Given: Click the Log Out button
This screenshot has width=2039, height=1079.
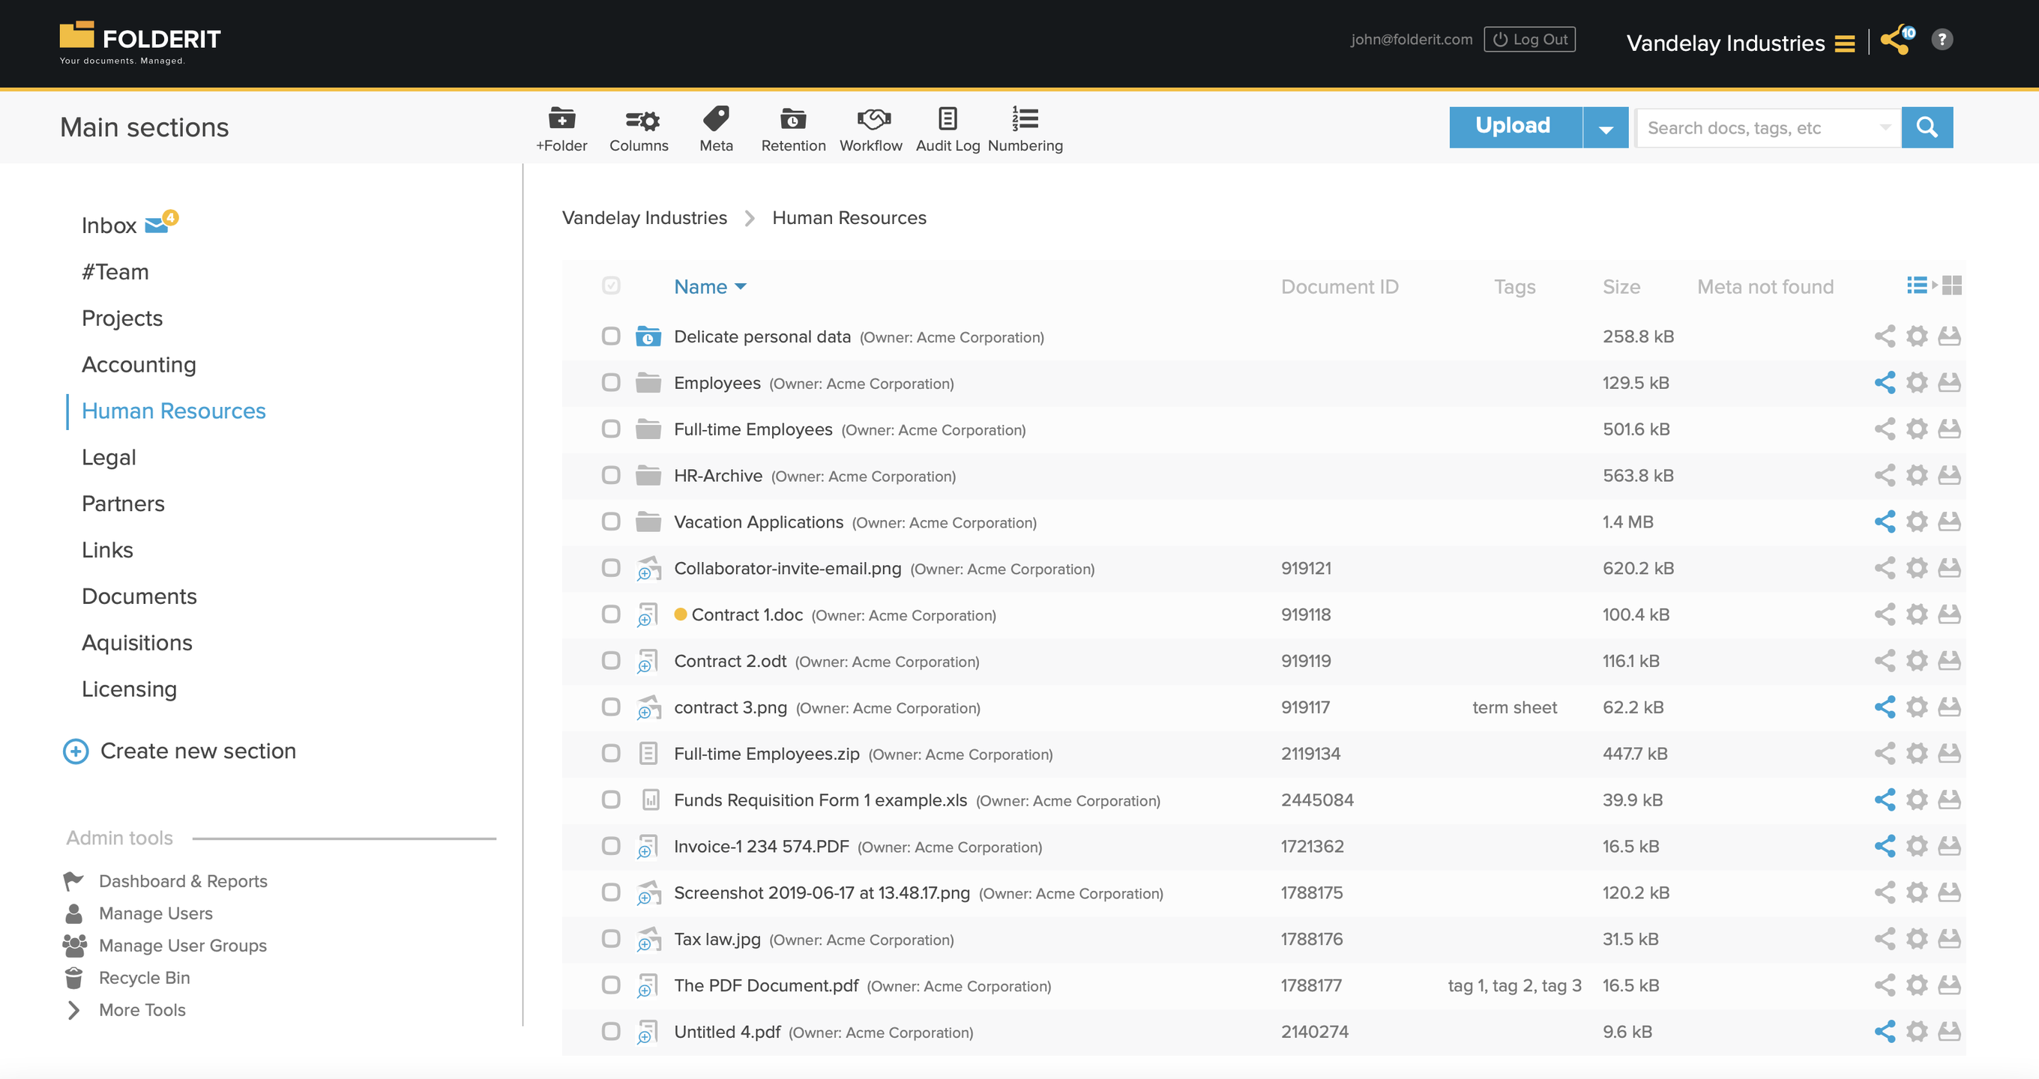Looking at the screenshot, I should (x=1529, y=40).
